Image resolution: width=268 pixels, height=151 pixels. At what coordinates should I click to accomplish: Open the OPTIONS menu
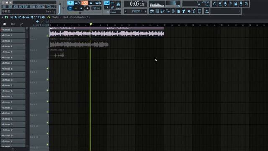pos(41,7)
